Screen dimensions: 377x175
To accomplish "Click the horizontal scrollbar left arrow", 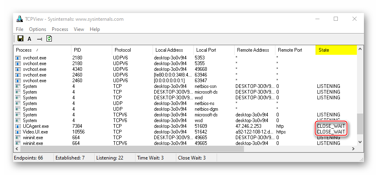I will pyautogui.click(x=17, y=149).
